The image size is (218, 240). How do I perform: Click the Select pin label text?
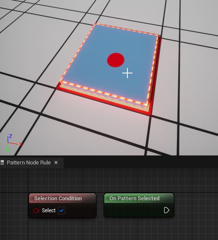pyautogui.click(x=49, y=211)
